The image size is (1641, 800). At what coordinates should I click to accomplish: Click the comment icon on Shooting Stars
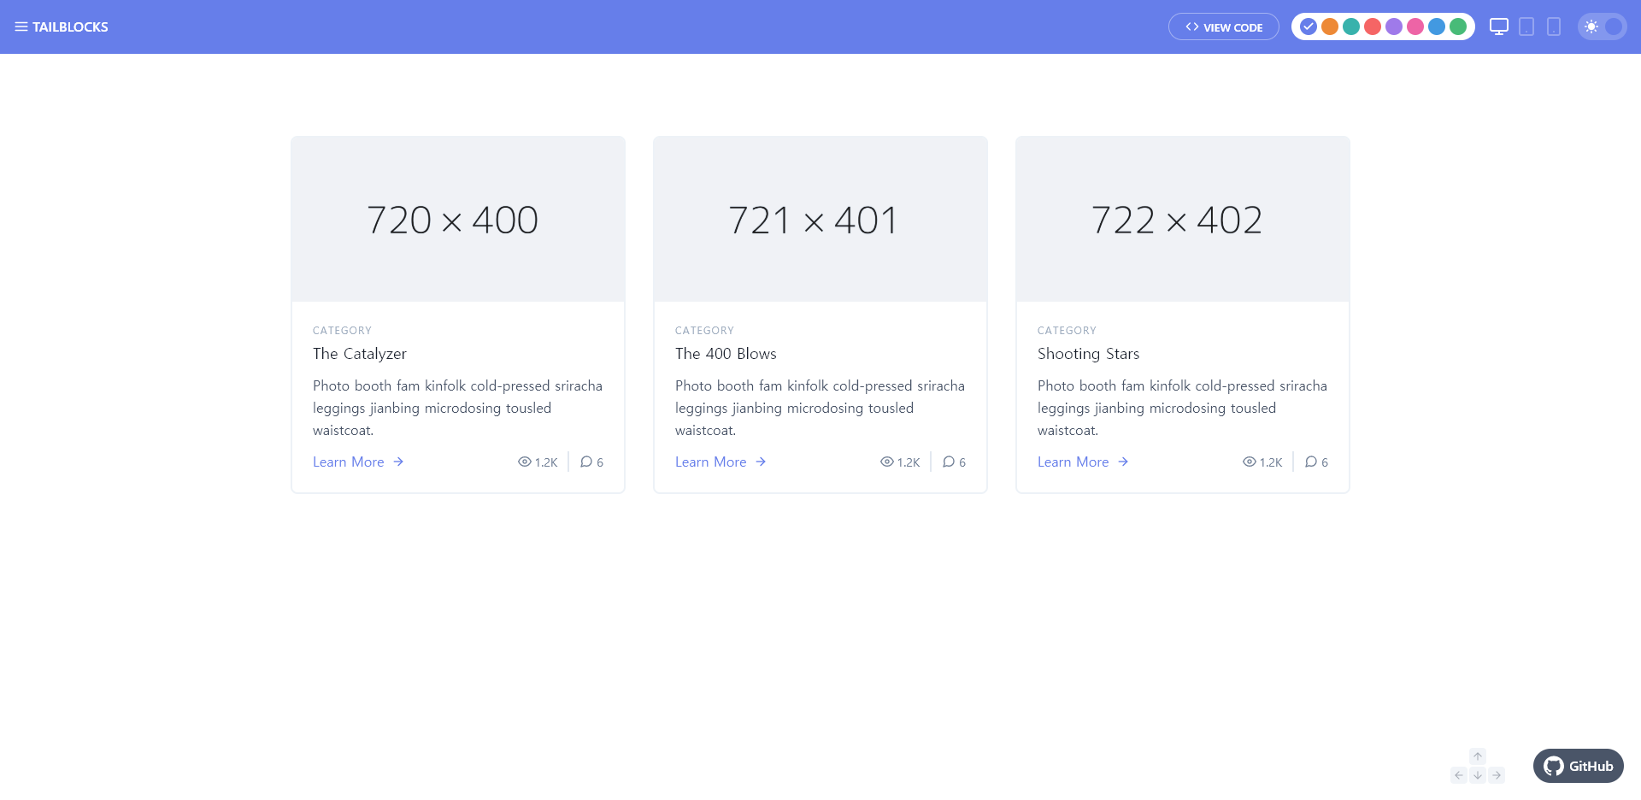(1311, 462)
